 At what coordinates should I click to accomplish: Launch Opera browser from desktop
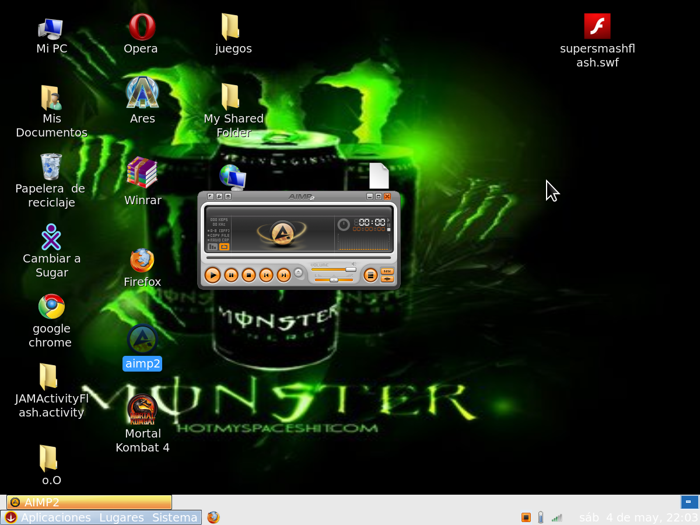click(x=141, y=34)
